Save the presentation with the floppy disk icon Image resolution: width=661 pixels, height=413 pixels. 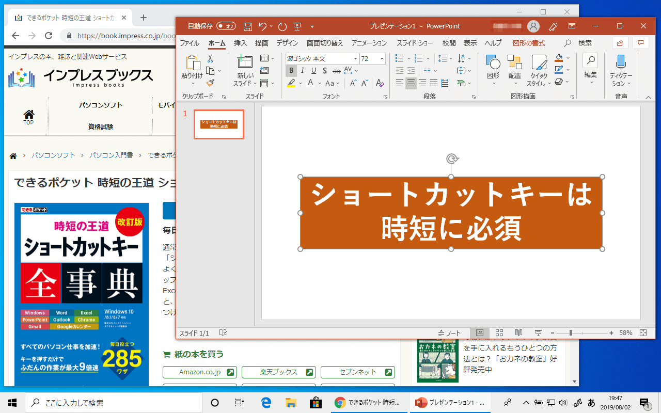[248, 26]
